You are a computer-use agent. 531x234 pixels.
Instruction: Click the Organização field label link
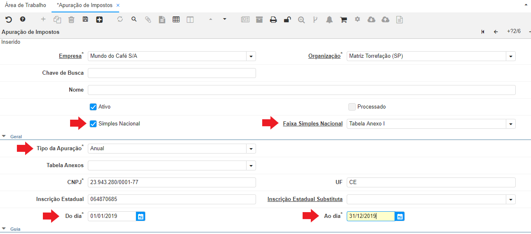tap(324, 56)
